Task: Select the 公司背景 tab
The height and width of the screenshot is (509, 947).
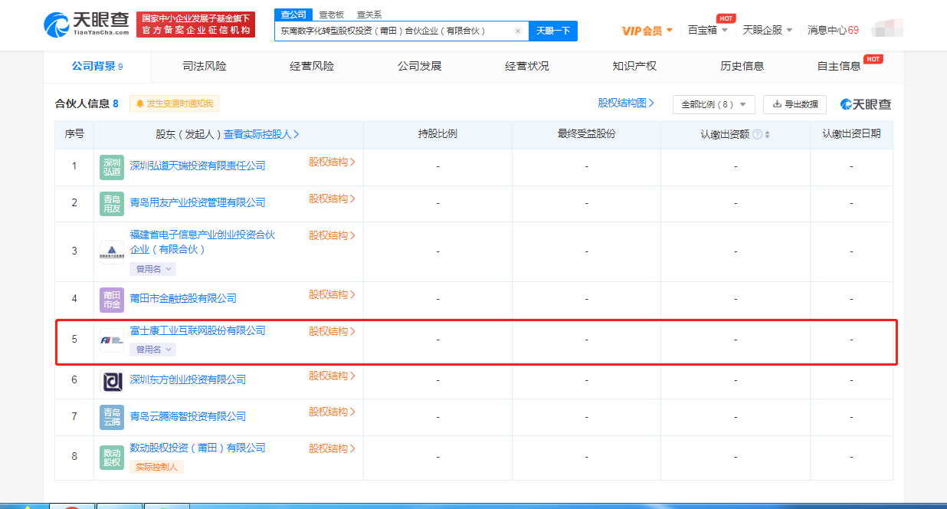Action: [97, 67]
